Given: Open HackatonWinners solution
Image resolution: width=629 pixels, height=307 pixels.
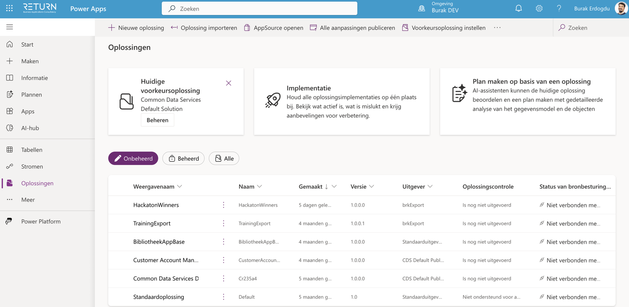Looking at the screenshot, I should (156, 205).
